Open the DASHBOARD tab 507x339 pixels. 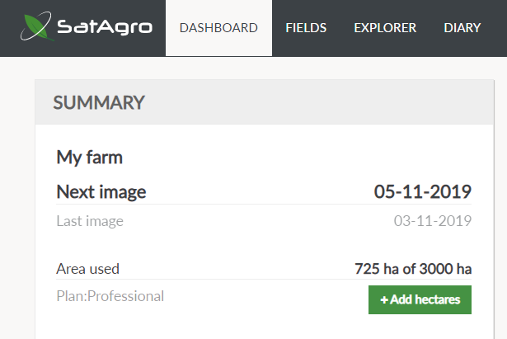tap(218, 28)
